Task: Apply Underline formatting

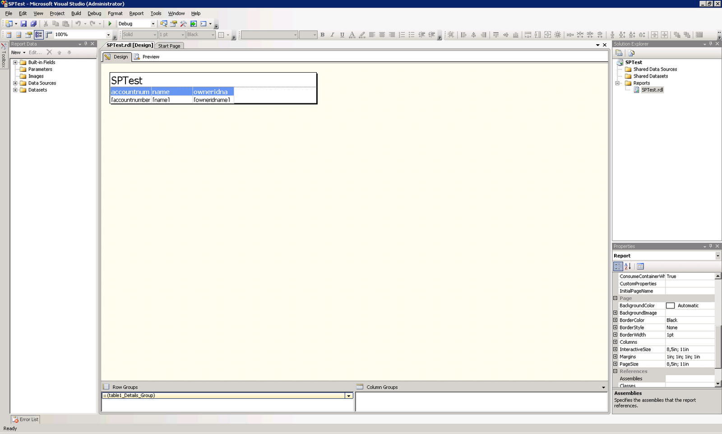Action: 342,35
